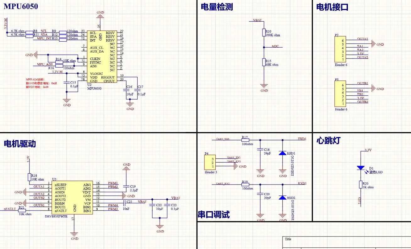Screen dimensions: 411x249
Task: Click the R17 100ohm resistor
Action: click(245, 140)
